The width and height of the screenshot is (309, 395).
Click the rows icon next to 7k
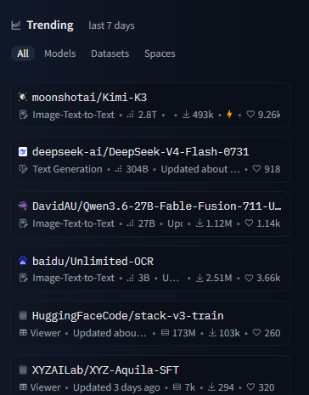[177, 387]
